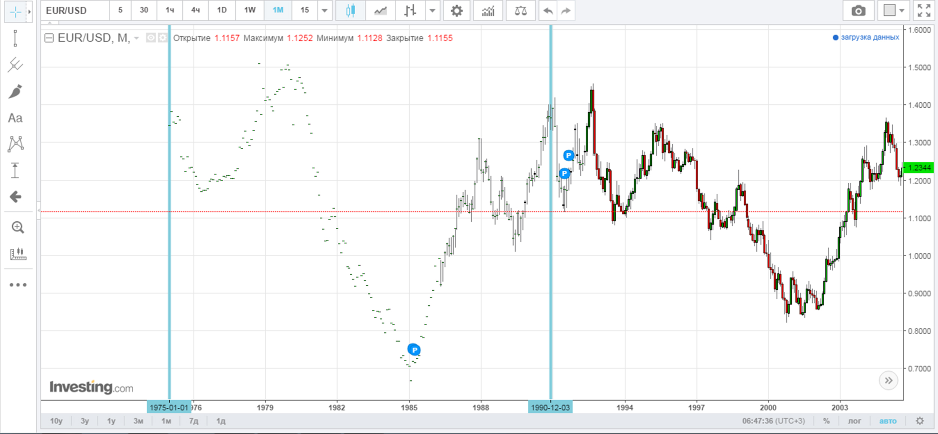This screenshot has height=434, width=938.
Task: Switch to 4ч timeframe
Action: coord(195,10)
